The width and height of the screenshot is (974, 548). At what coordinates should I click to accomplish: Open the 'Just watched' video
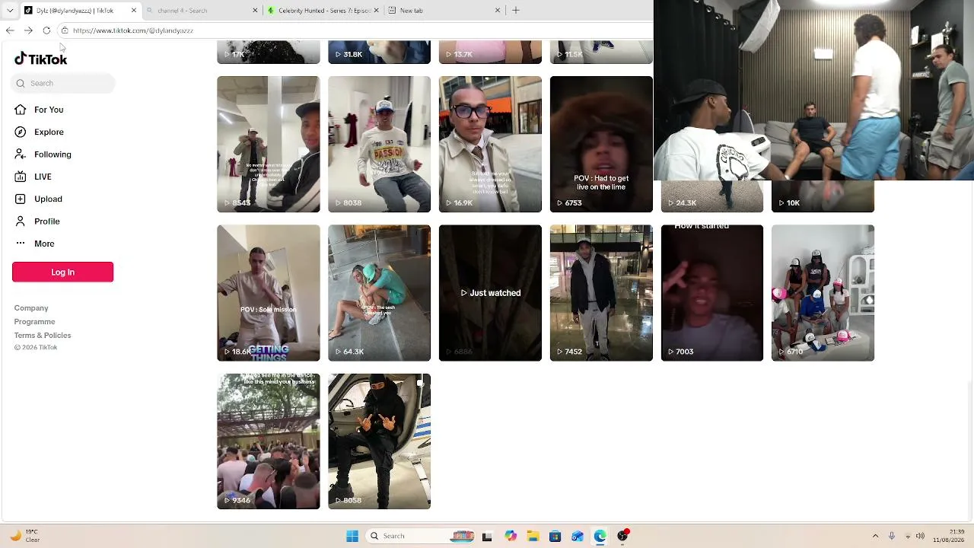[490, 293]
